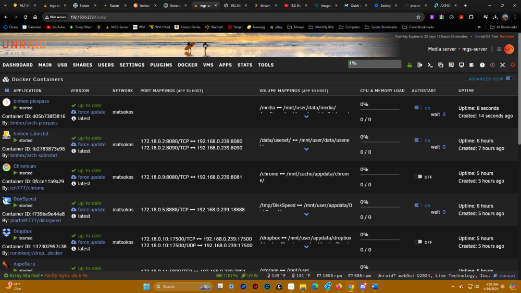Click the binhex-sabnzbd container icon

(6, 135)
